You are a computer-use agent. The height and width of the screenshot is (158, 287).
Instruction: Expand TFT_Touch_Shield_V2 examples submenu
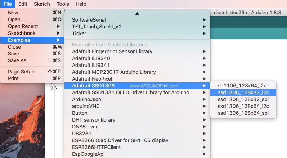[x=137, y=27]
